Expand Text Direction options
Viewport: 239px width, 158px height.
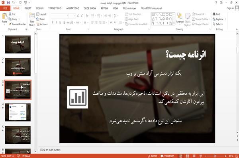(x=134, y=14)
